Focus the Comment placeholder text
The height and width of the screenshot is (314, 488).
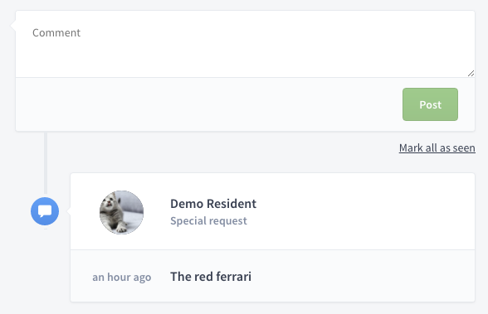(56, 32)
